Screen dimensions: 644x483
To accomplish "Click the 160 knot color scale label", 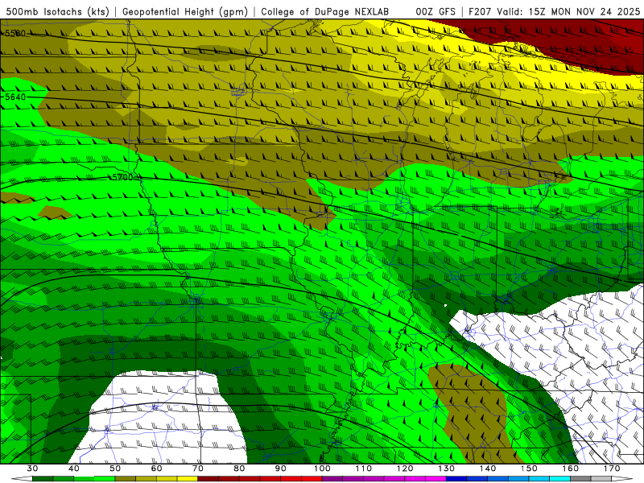I will [x=571, y=469].
